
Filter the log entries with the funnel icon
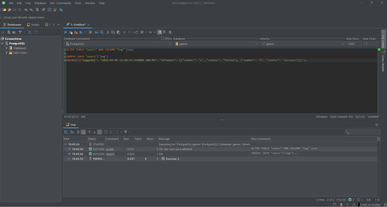pos(125,132)
